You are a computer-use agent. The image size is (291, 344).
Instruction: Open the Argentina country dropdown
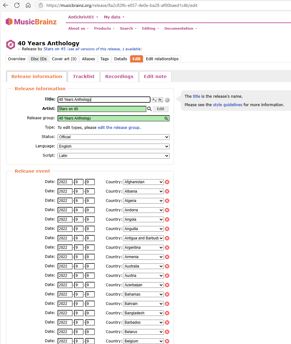143,248
